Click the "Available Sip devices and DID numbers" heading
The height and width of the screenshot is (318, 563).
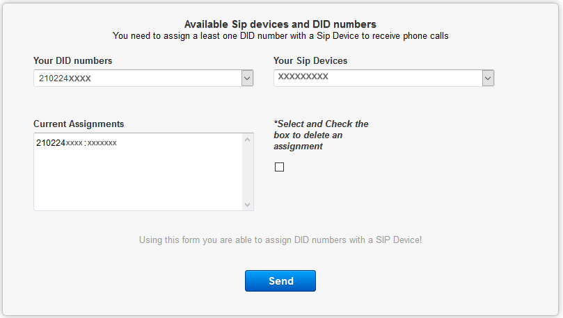click(x=280, y=24)
